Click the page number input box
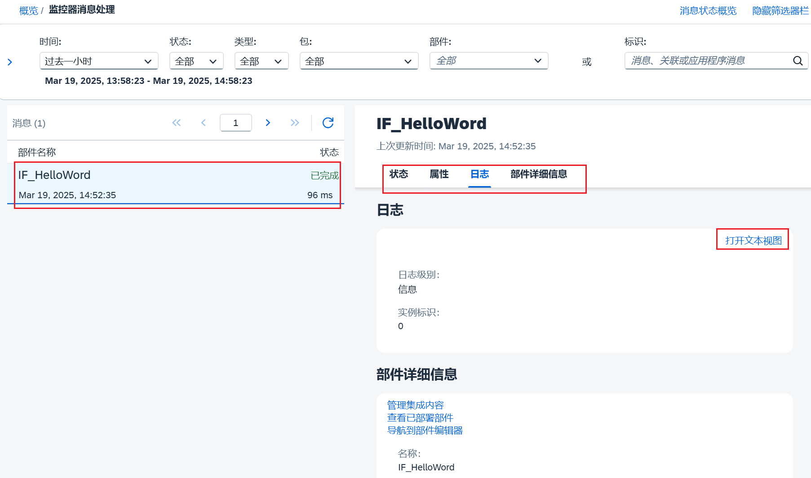The image size is (811, 478). (235, 122)
